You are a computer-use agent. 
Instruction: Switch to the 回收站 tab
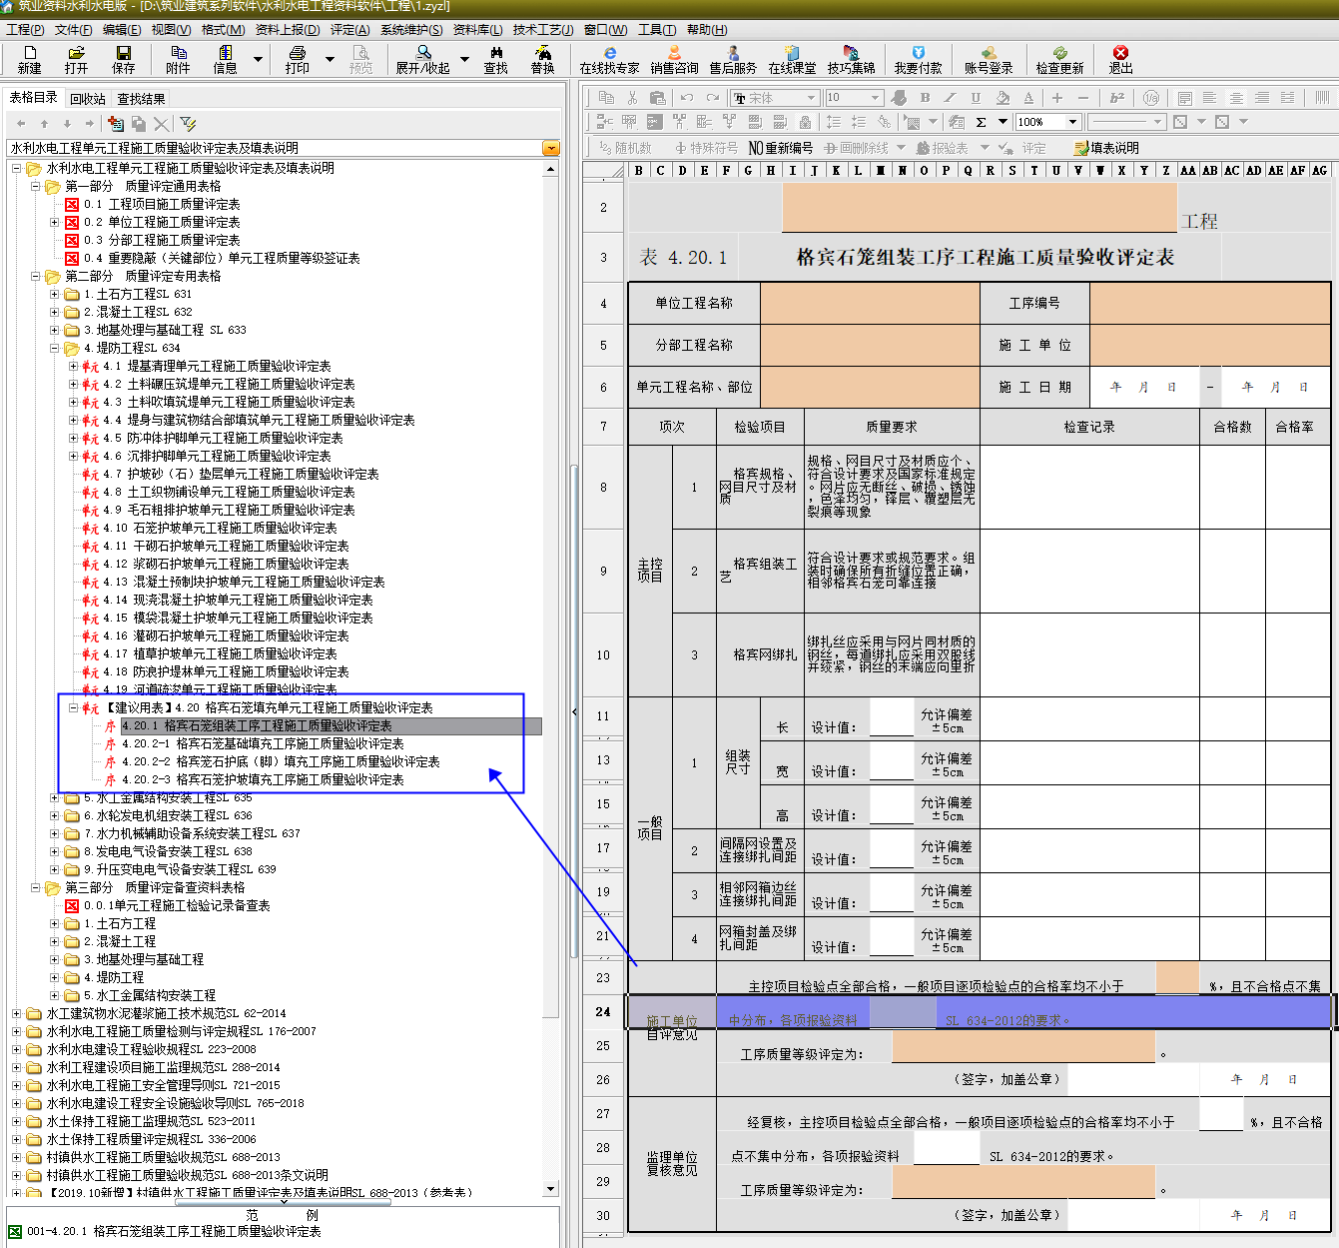(x=88, y=99)
